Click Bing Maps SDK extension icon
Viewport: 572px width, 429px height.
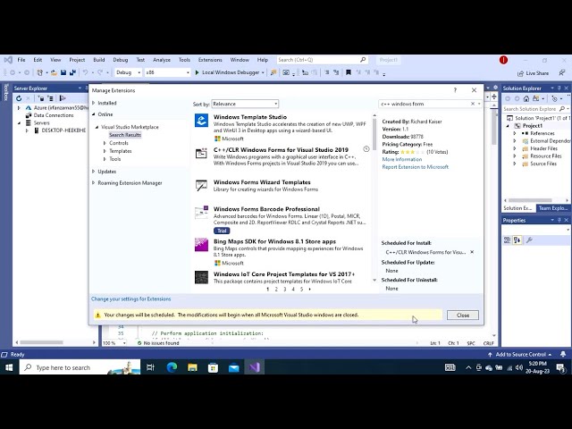201,245
